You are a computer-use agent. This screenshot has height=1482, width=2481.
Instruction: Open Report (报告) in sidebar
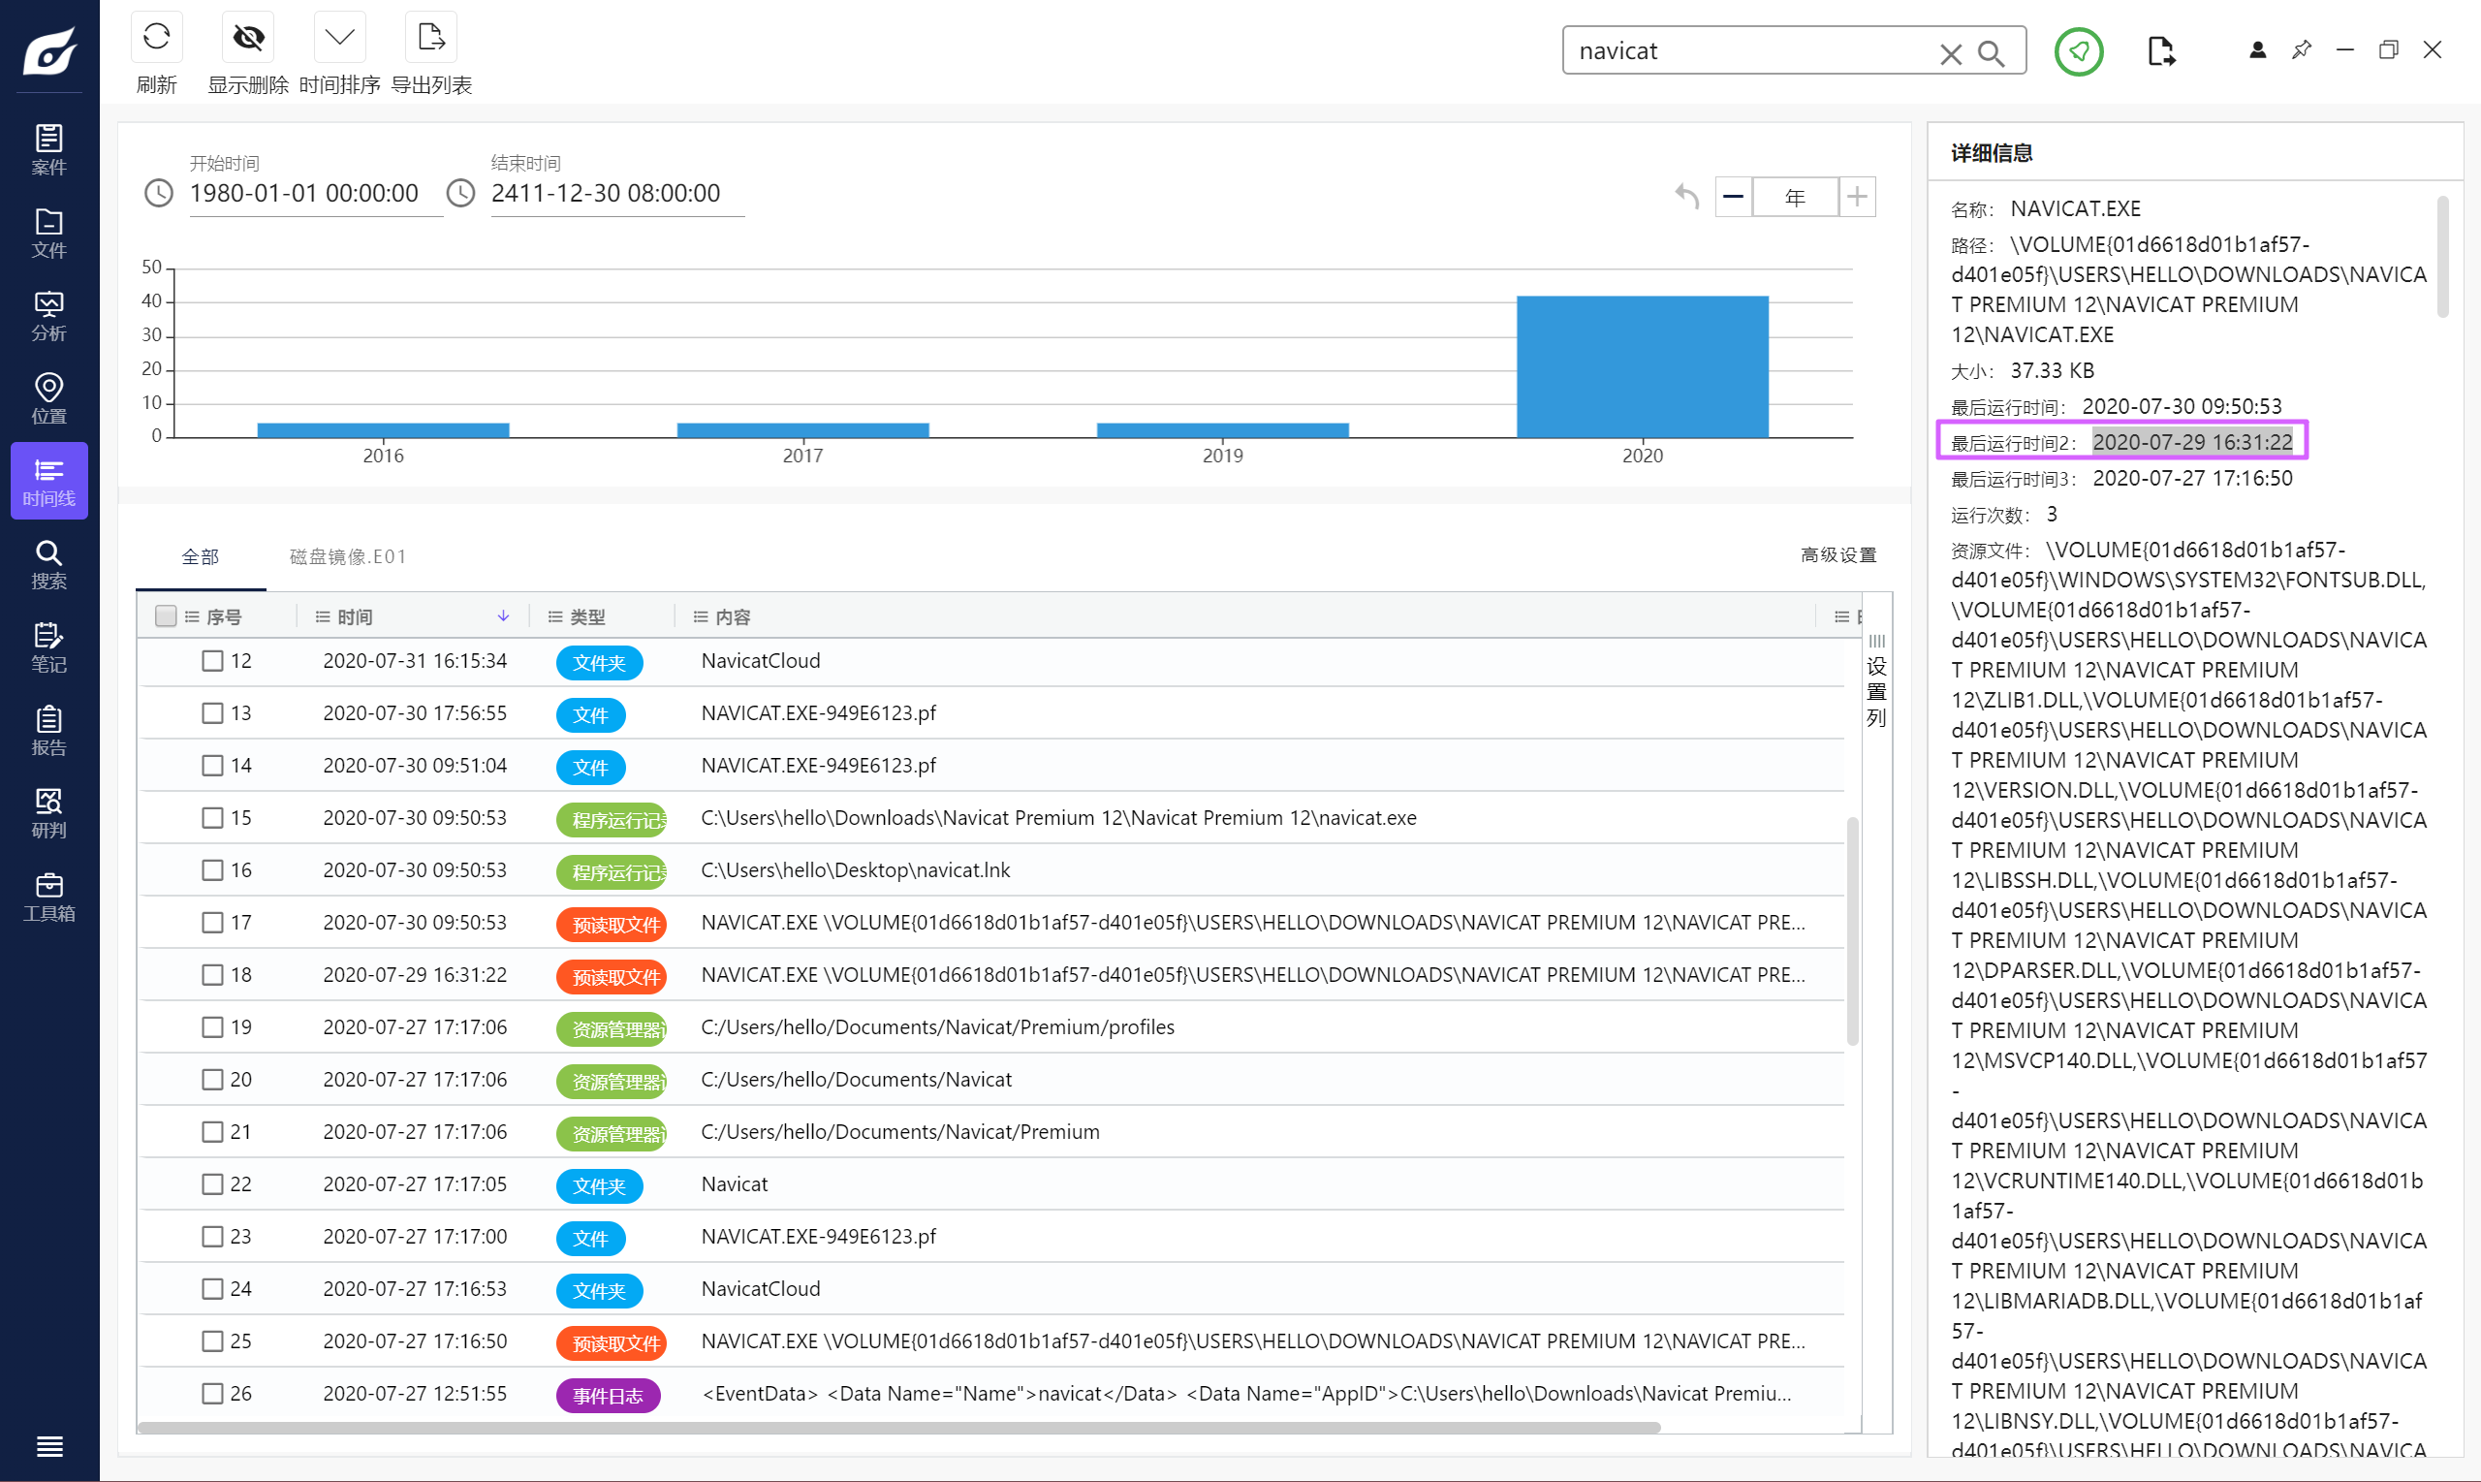[48, 730]
